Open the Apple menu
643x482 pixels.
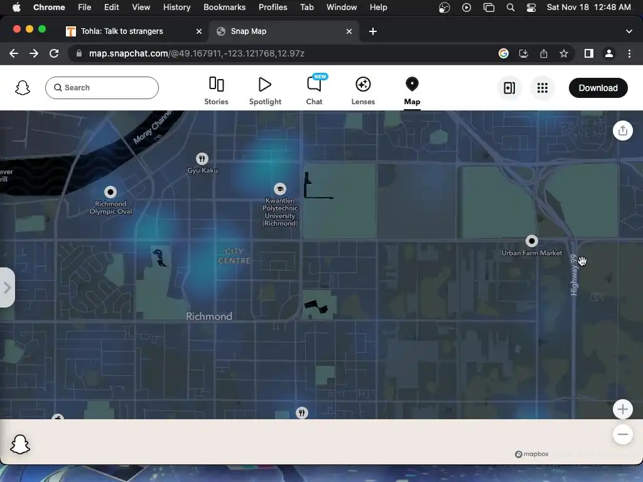(x=16, y=7)
